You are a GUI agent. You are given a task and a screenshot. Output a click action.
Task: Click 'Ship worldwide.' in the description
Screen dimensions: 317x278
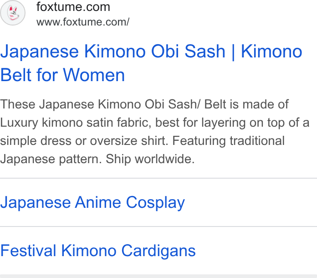[150, 159]
